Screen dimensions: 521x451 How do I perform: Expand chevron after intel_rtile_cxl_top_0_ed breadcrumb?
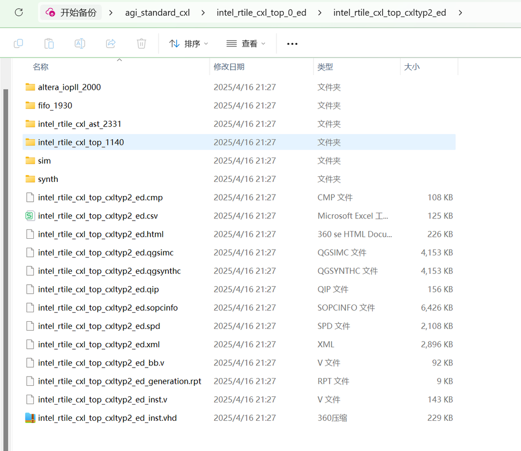(320, 13)
